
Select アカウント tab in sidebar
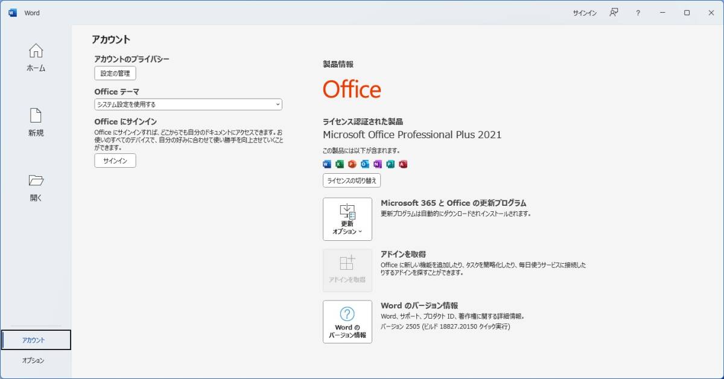click(36, 340)
